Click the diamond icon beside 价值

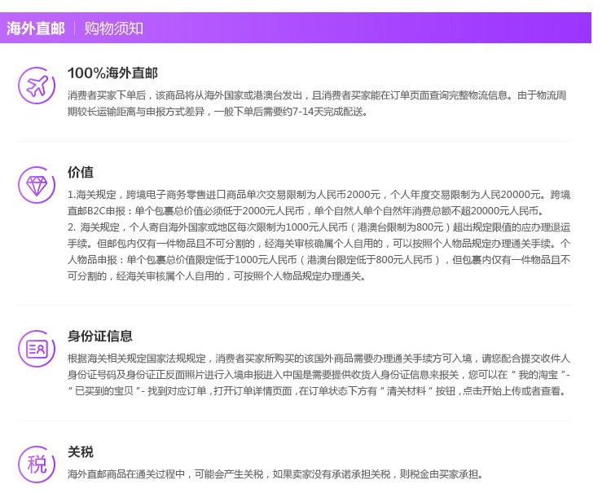(37, 185)
